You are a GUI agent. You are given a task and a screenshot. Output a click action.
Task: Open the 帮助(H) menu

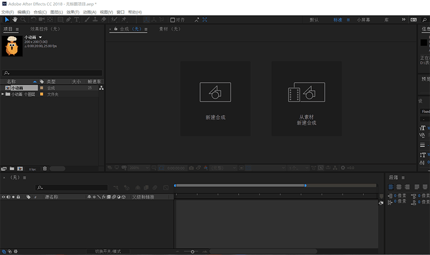pyautogui.click(x=135, y=12)
